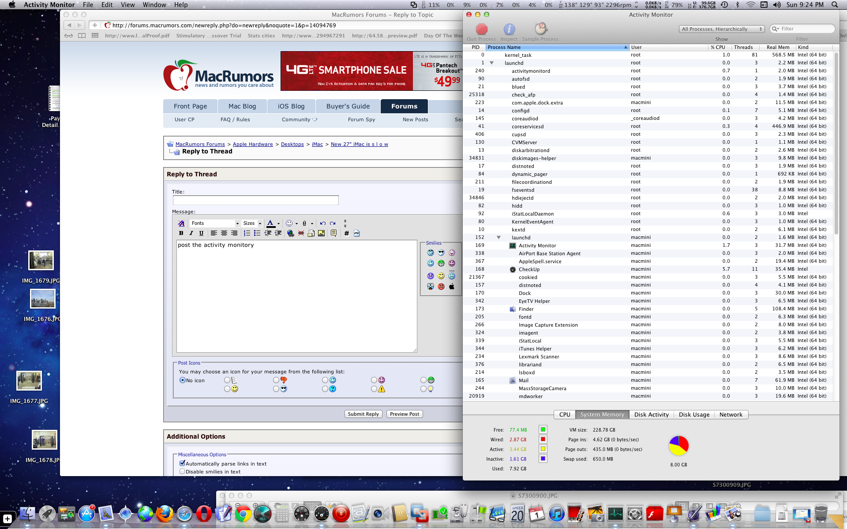Open All Processes, Hierarchically dropdown
Image resolution: width=847 pixels, height=529 pixels.
pyautogui.click(x=721, y=29)
